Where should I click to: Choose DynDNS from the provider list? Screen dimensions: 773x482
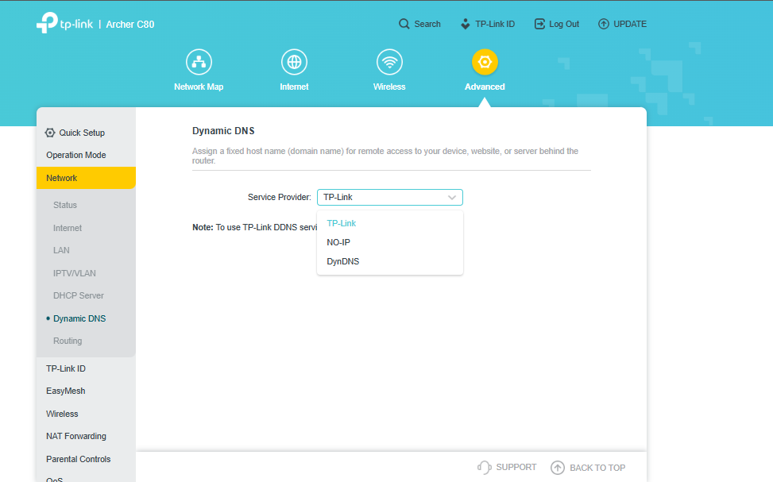pyautogui.click(x=343, y=261)
